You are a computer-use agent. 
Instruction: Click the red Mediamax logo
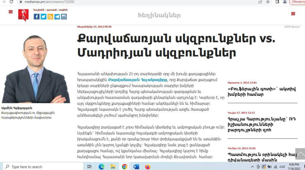coord(23,15)
